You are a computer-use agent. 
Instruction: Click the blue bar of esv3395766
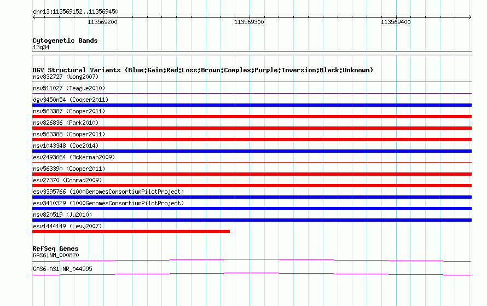point(252,197)
